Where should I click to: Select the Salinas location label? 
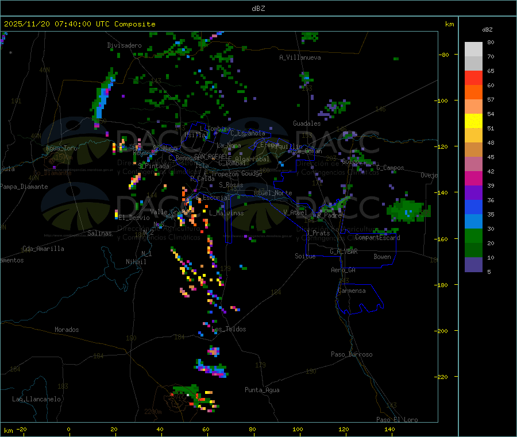100,233
